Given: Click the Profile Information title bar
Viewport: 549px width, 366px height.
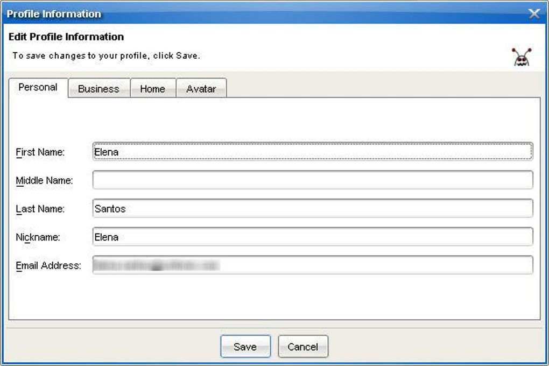Looking at the screenshot, I should [266, 13].
